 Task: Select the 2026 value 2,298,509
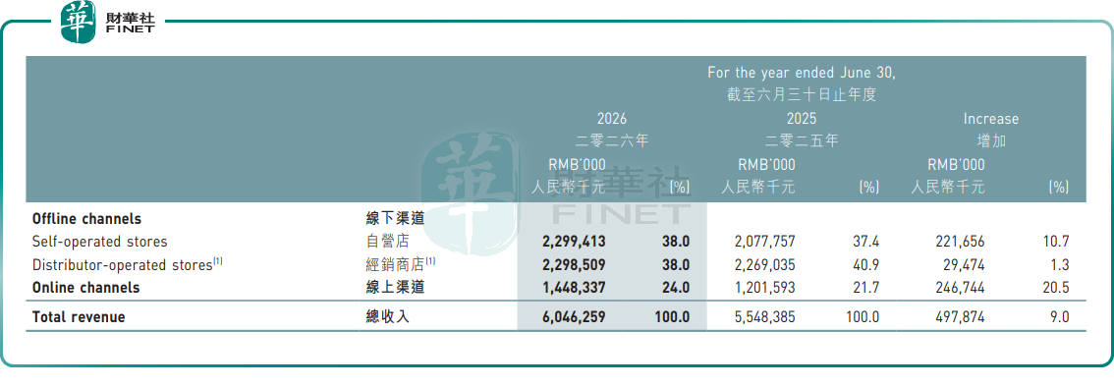point(574,265)
